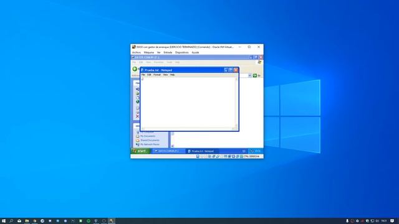399x224 pixels.
Task: Click inside the Notepad text area
Action: [x=188, y=103]
